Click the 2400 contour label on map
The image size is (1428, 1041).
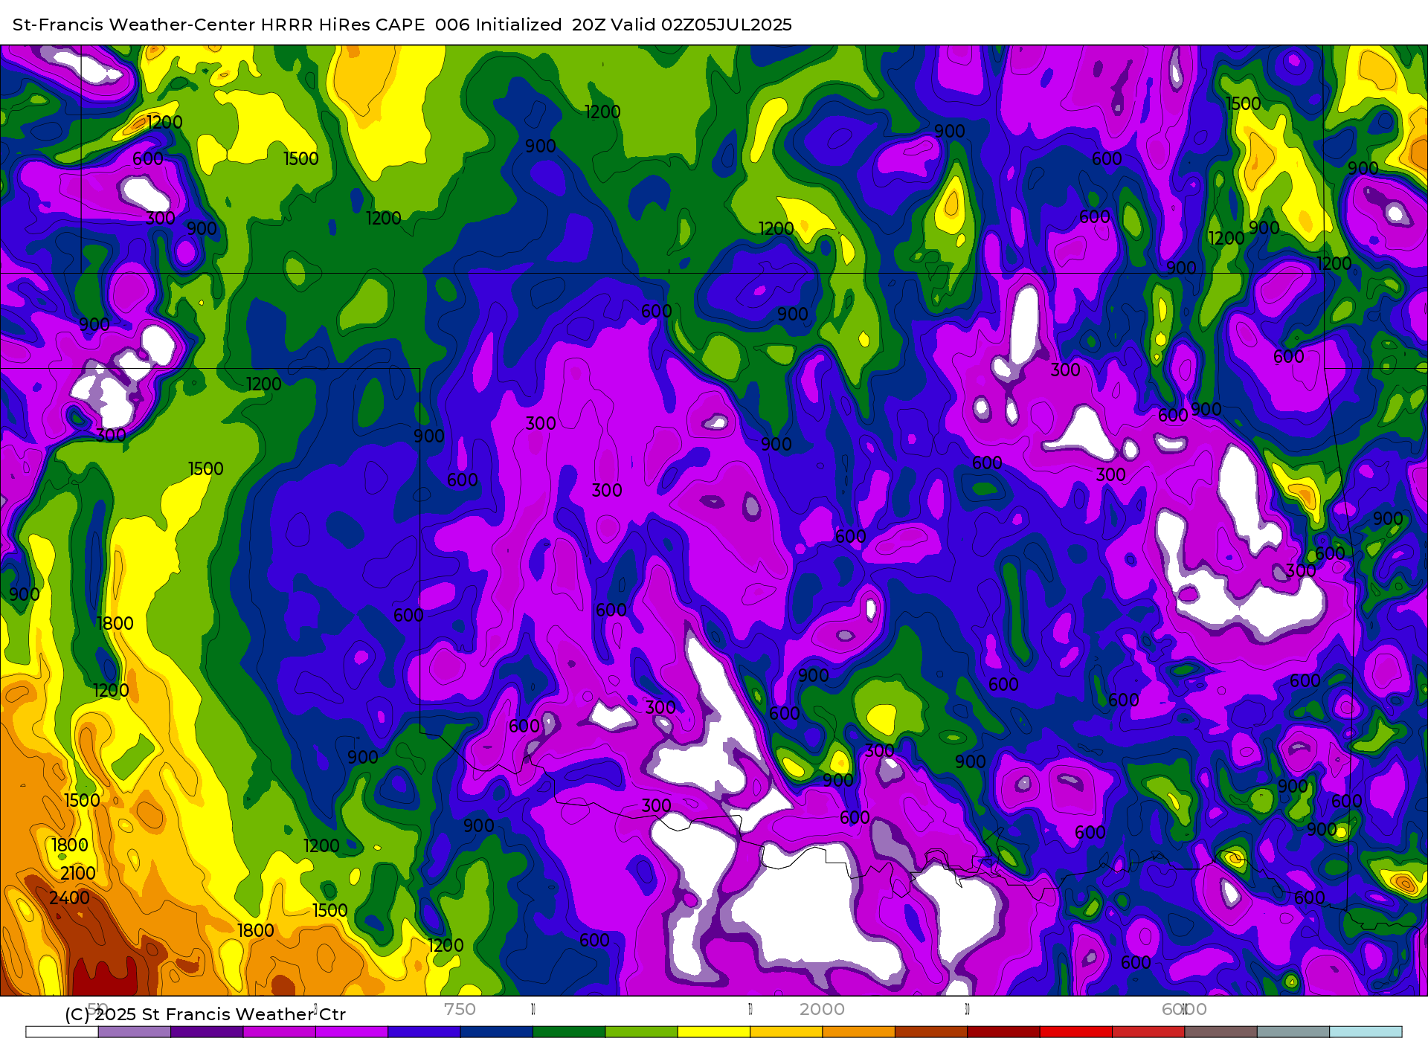(69, 897)
